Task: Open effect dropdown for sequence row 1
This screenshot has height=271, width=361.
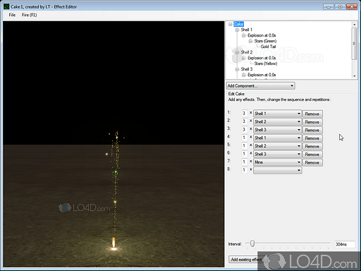Action: (x=278, y=114)
